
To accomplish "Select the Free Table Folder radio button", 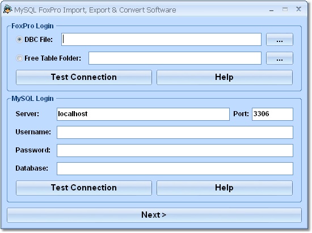I will click(x=19, y=58).
